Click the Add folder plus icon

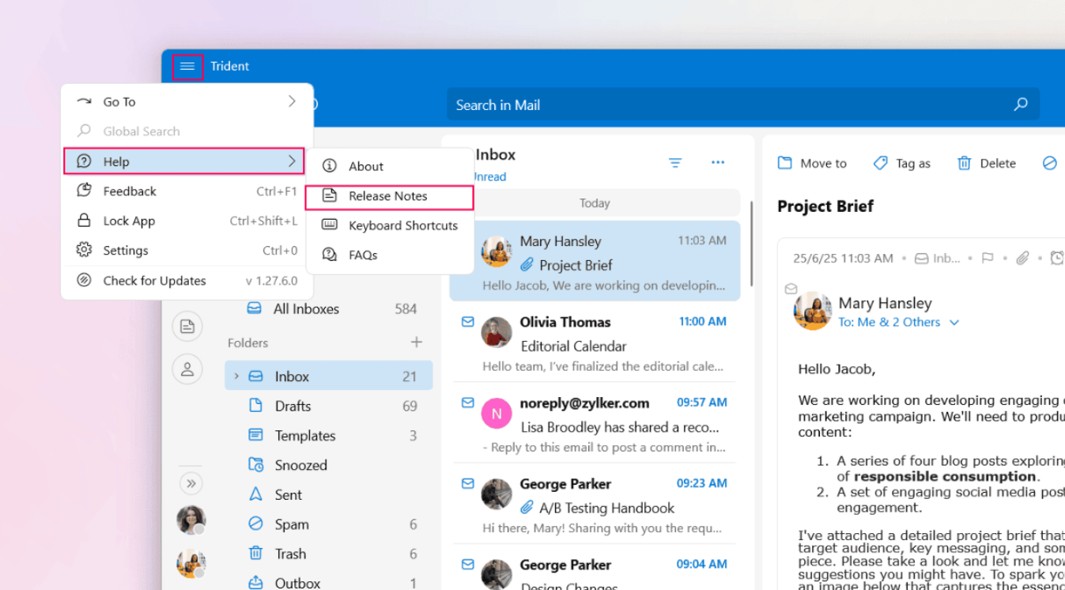[x=417, y=342]
